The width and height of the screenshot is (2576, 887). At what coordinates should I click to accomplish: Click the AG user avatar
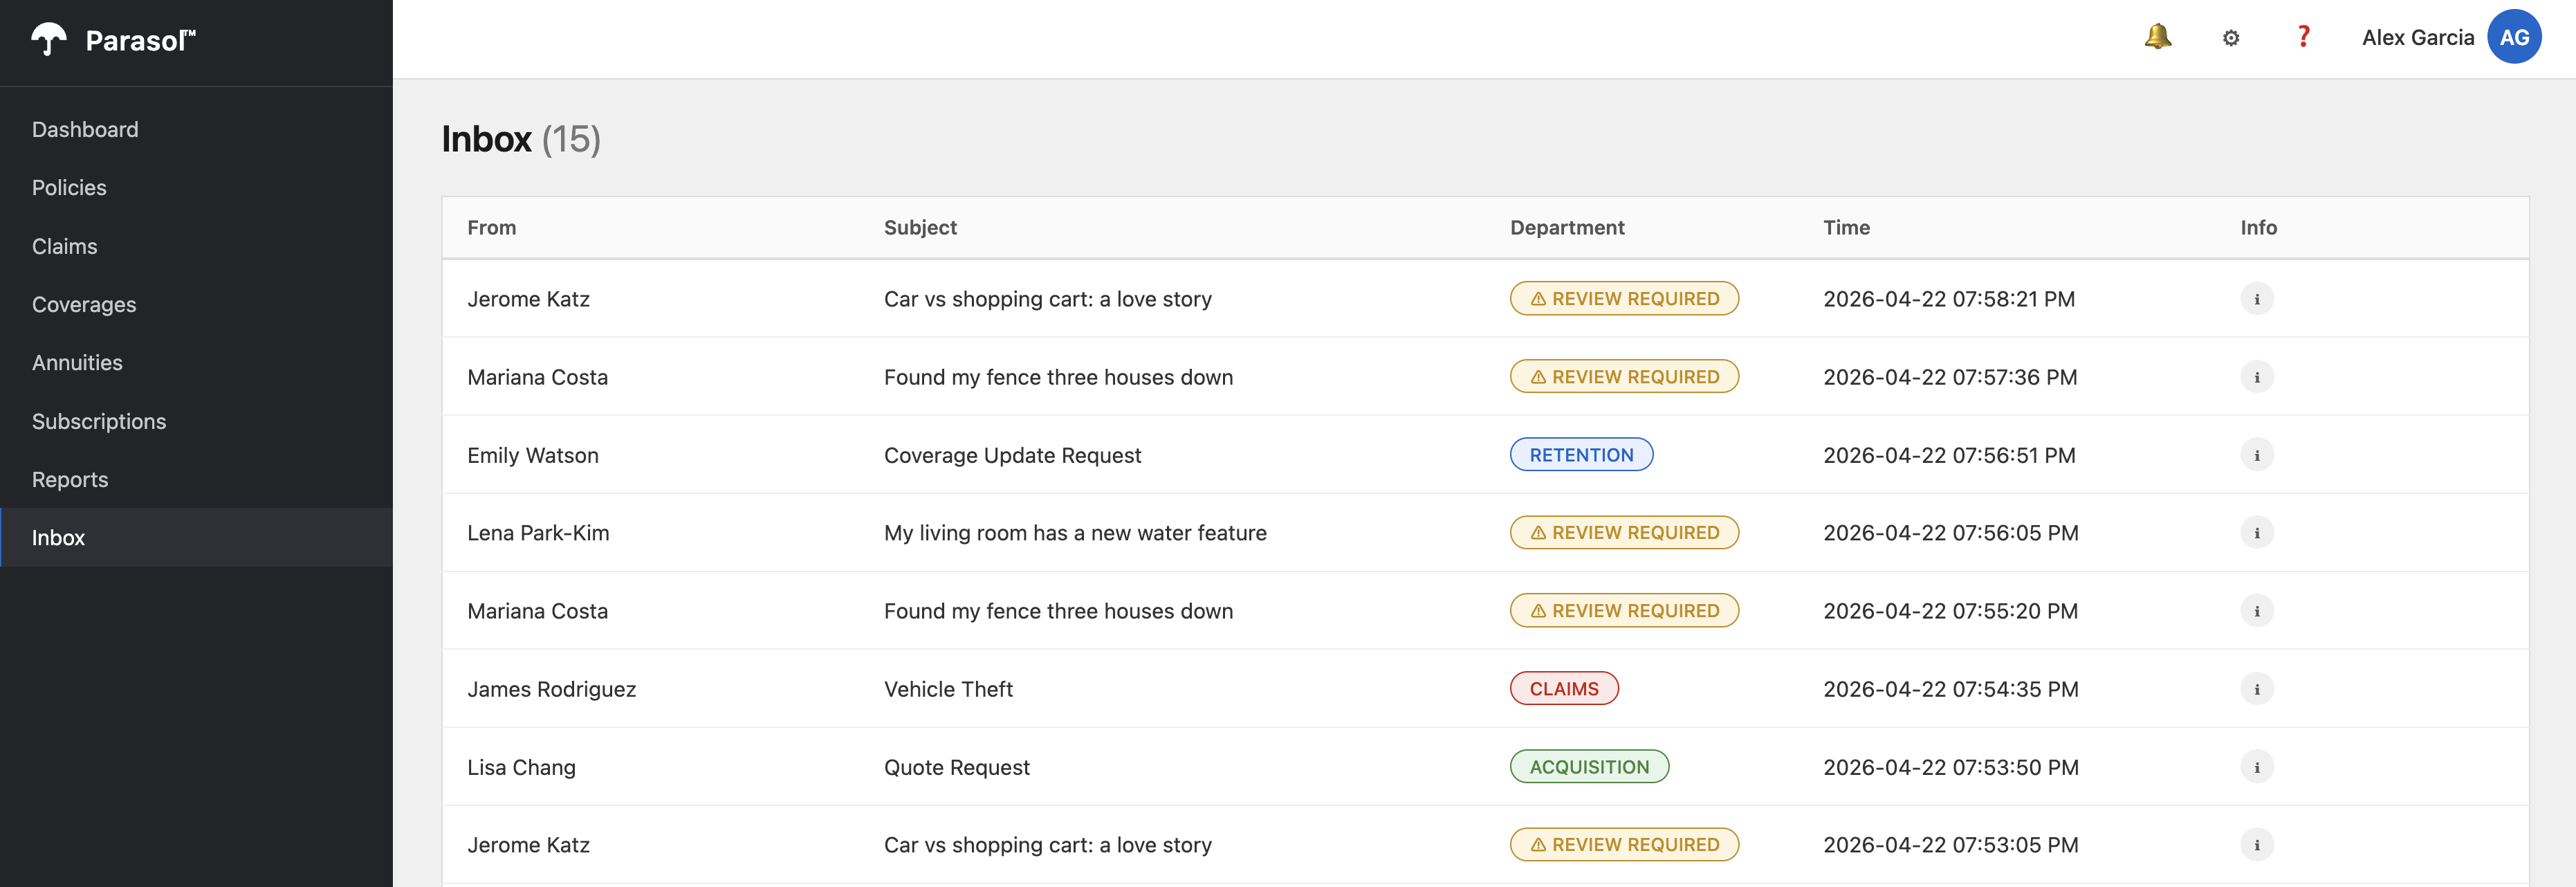(2513, 37)
